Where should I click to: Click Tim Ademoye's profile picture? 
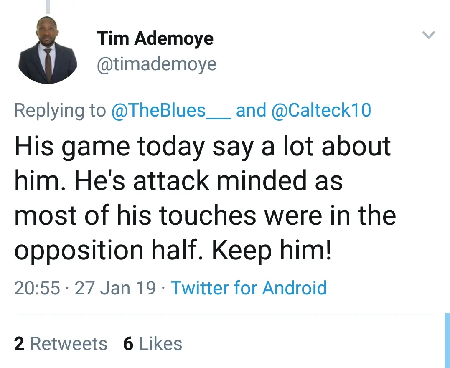[48, 50]
